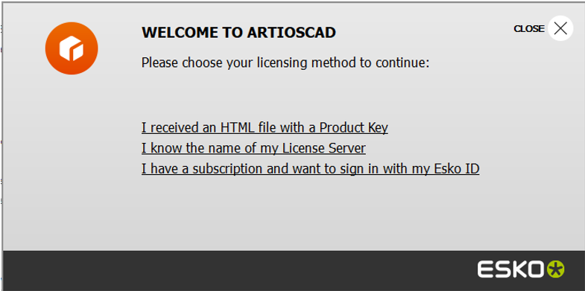585x291 pixels.
Task: Open the HTML file with Product Key option
Action: [265, 128]
